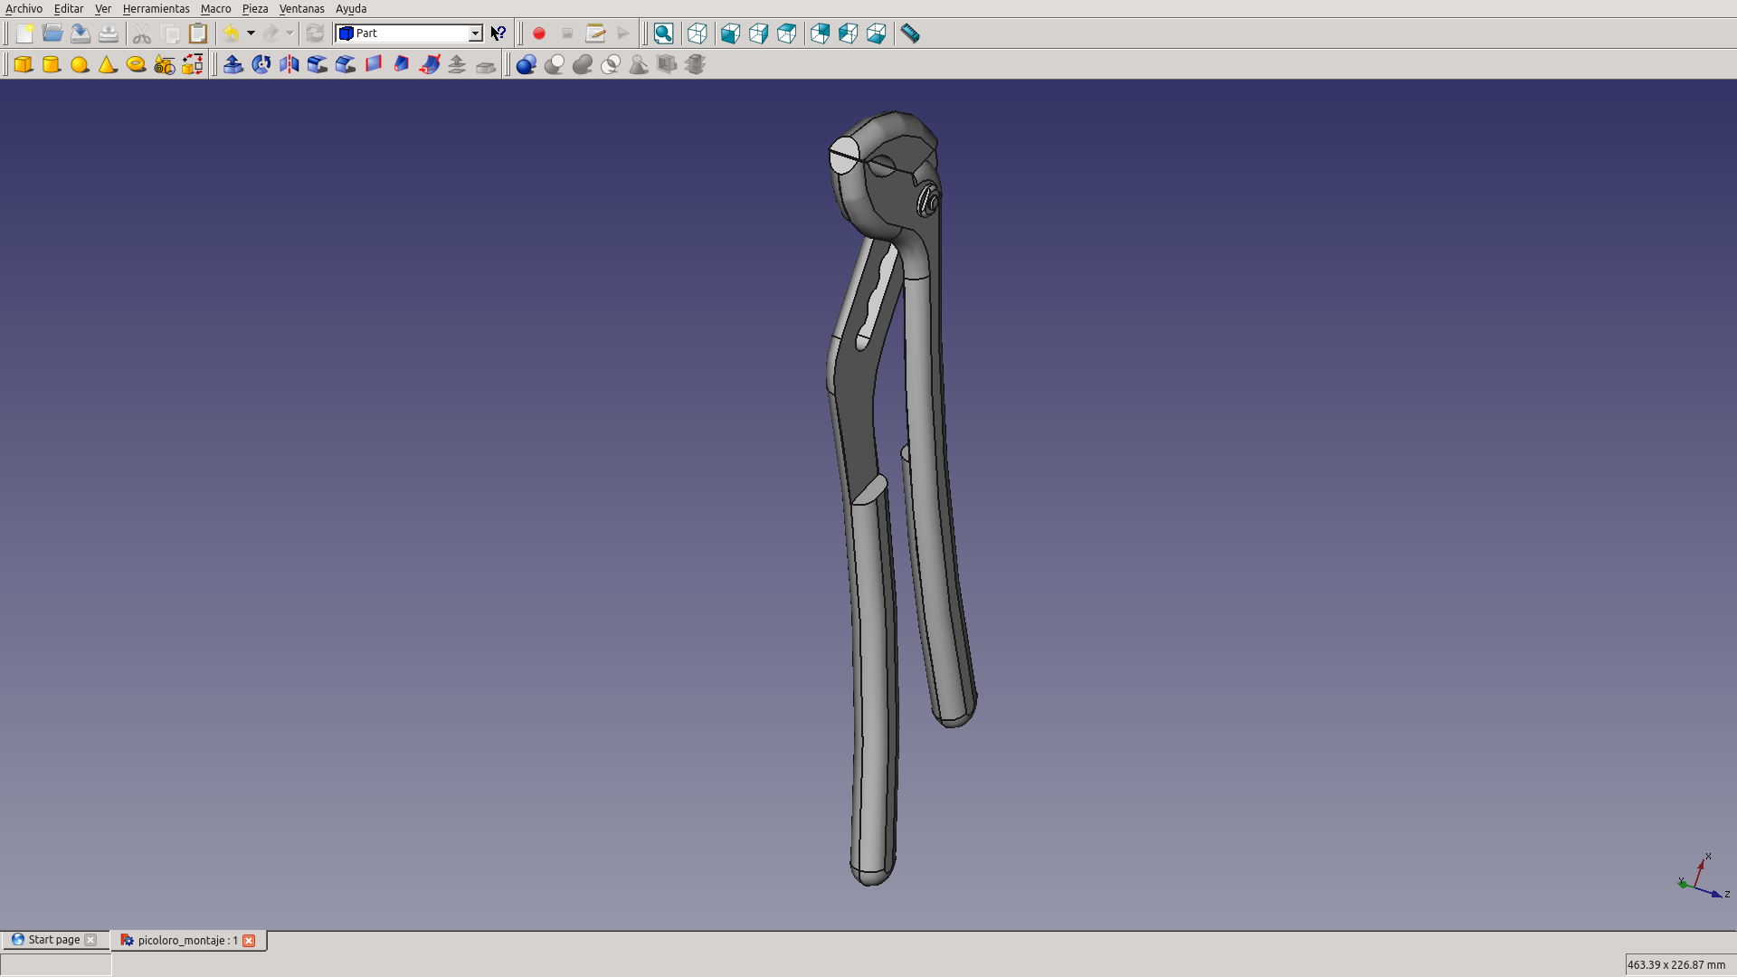Set the Left view

876,33
